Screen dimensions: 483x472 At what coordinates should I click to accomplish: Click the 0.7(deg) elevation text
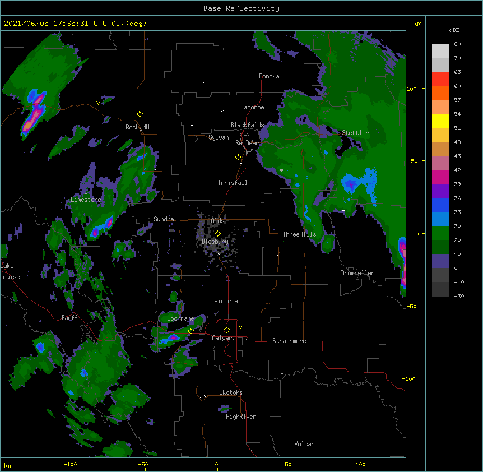(129, 24)
